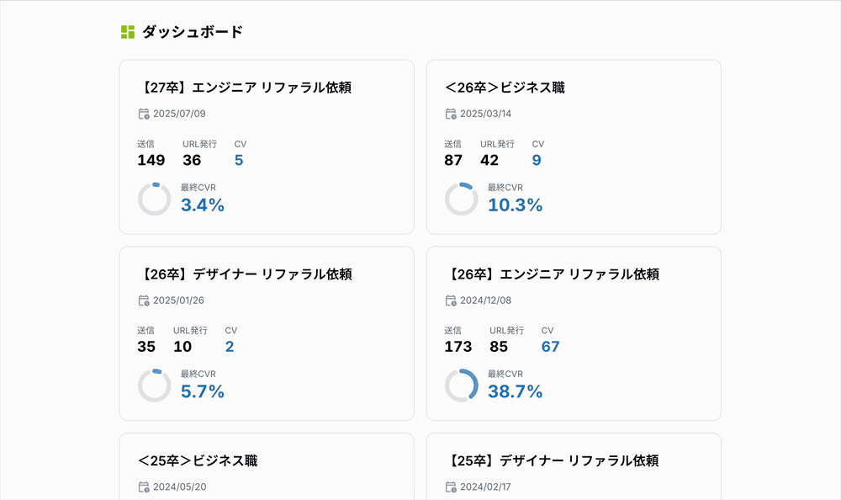The height and width of the screenshot is (500, 841).
Task: Click the CV value 5 in blue
Action: tap(238, 160)
